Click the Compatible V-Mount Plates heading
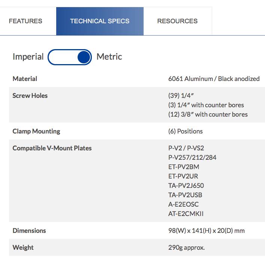This screenshot has height=267, width=265. tap(52, 148)
